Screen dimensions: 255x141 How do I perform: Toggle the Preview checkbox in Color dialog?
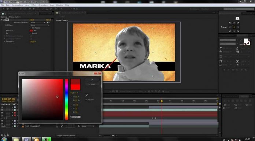(x=86, y=100)
